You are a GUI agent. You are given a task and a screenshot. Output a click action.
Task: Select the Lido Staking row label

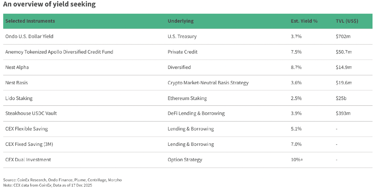pyautogui.click(x=19, y=98)
